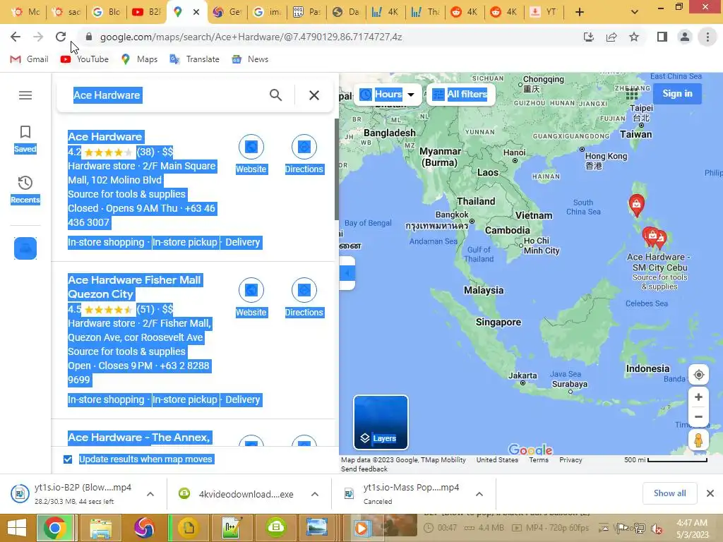Toggle Chrome side panel

tap(662, 37)
